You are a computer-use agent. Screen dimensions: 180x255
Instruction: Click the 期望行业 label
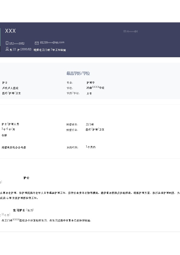point(72,130)
